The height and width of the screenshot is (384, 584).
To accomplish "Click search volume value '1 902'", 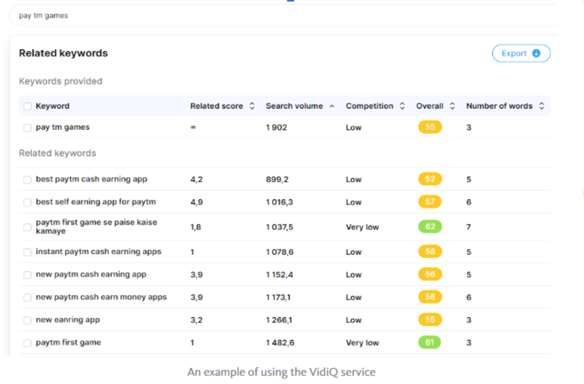I will coord(277,128).
